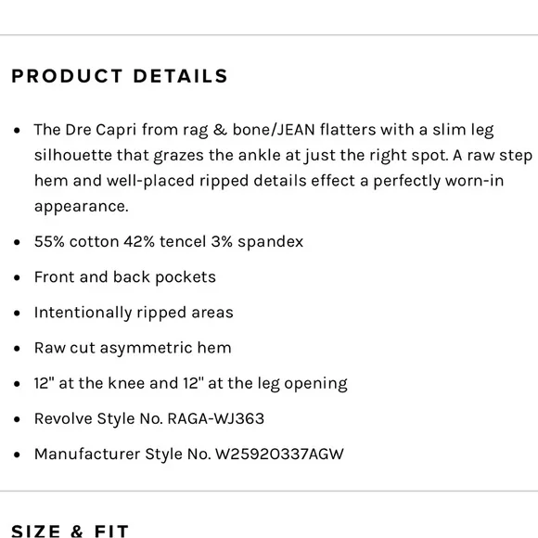Click the bullet before Front and back pockets
Viewport: 538px width, 538px height.
click(x=17, y=277)
